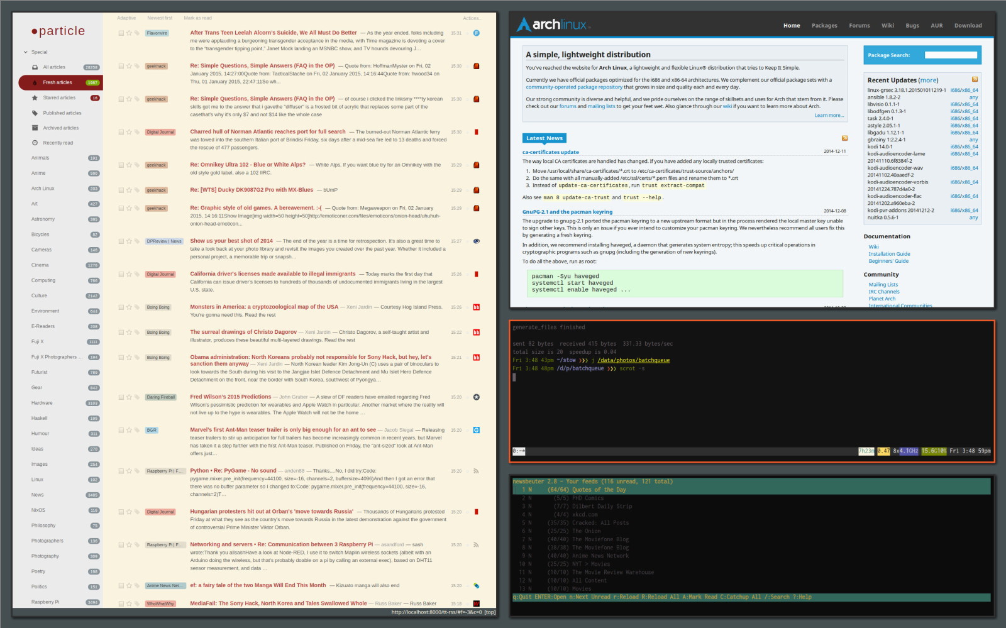Open Bugs in the Arch Linux navigation bar
1006x628 pixels.
point(912,26)
